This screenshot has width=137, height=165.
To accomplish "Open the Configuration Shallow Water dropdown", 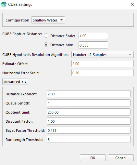I will [48, 20].
